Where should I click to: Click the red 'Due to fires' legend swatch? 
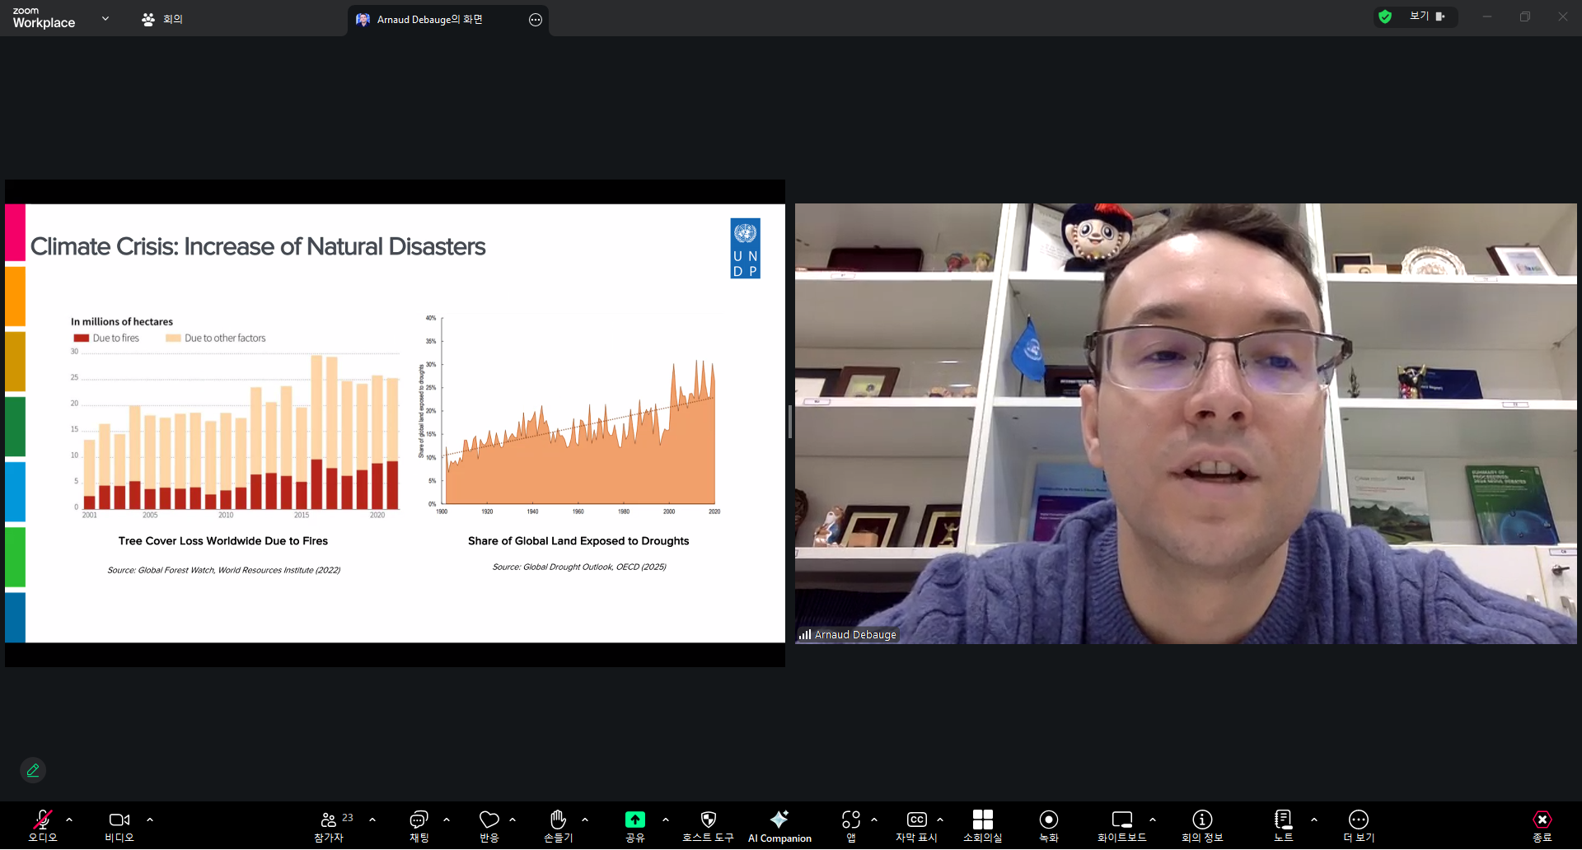pos(81,339)
